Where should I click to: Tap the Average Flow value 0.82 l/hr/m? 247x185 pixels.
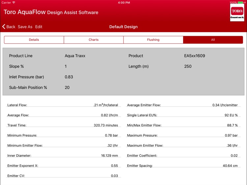[x=109, y=115]
